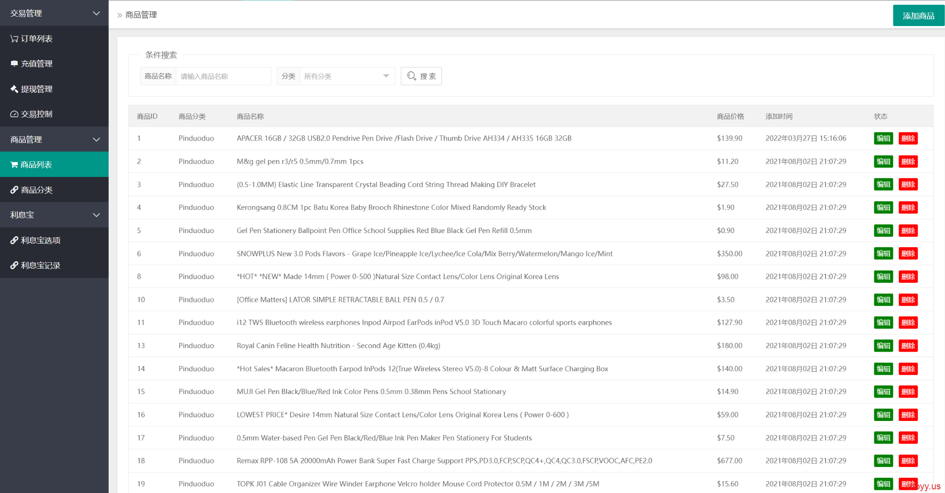Screen dimensions: 945x493
Task: Edit the Kerongsang Baby Brooch product
Action: click(883, 208)
